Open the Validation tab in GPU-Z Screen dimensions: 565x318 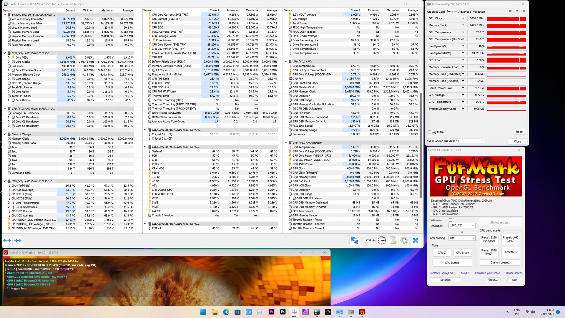479,12
